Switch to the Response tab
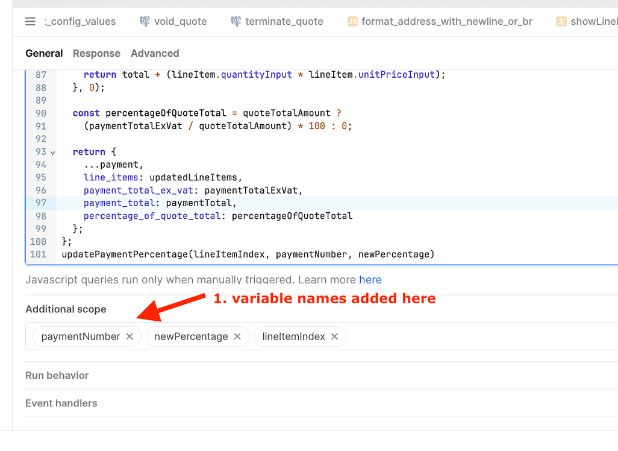 coord(96,53)
